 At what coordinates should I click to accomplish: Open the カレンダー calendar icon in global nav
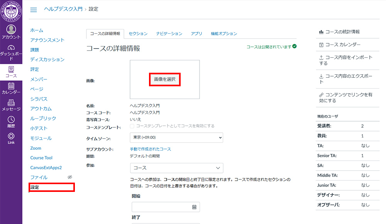tap(11, 86)
